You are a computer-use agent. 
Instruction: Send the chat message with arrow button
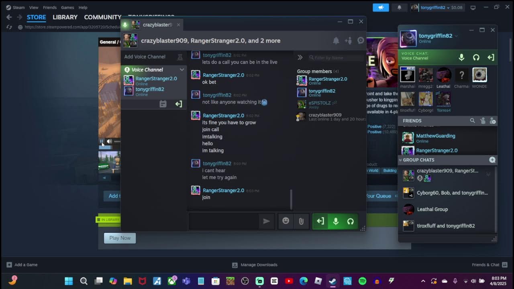coord(266,221)
